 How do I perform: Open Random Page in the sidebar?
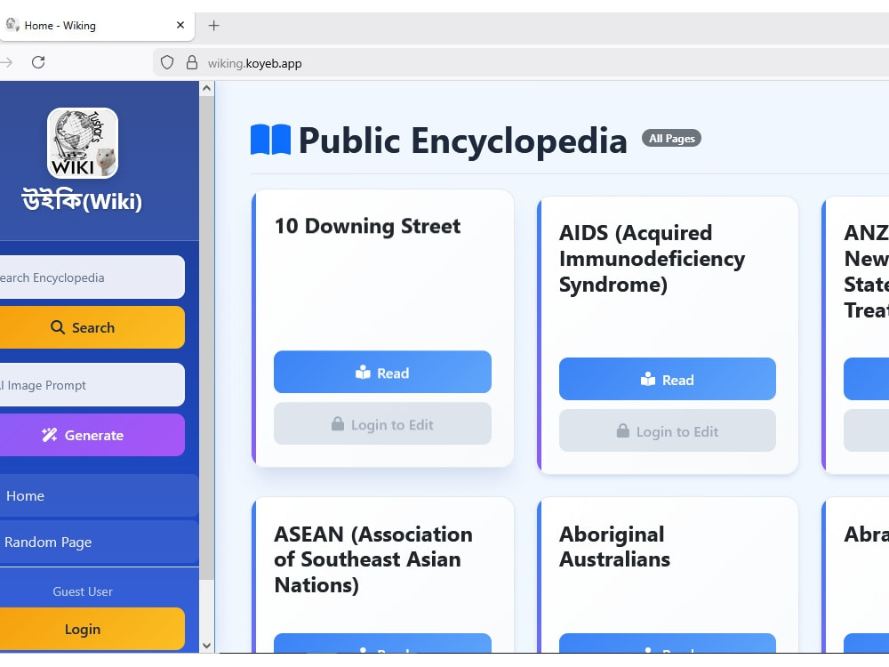99,542
